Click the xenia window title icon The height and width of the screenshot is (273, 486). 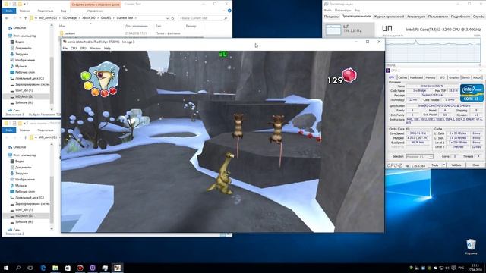(65, 42)
